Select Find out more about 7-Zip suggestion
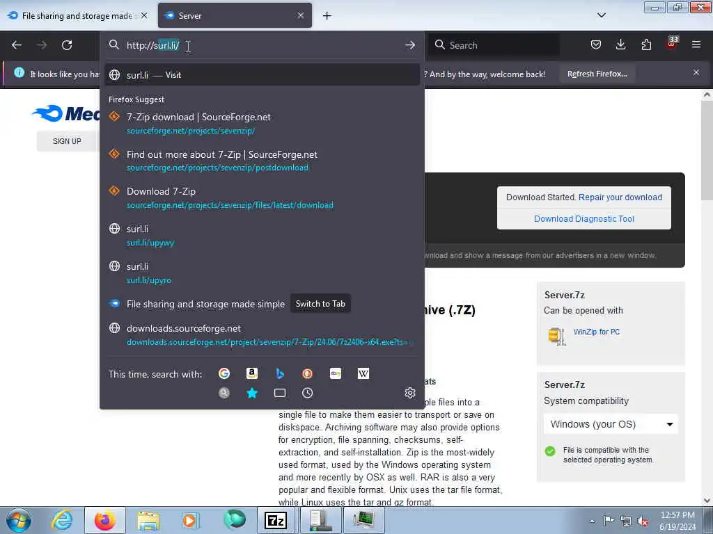The width and height of the screenshot is (713, 534). click(x=262, y=161)
